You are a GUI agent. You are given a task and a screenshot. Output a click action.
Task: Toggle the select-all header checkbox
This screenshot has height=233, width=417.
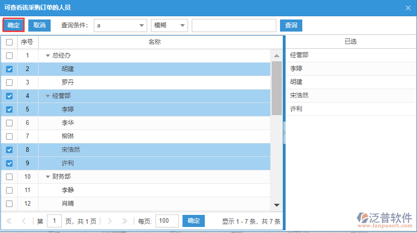pyautogui.click(x=9, y=42)
